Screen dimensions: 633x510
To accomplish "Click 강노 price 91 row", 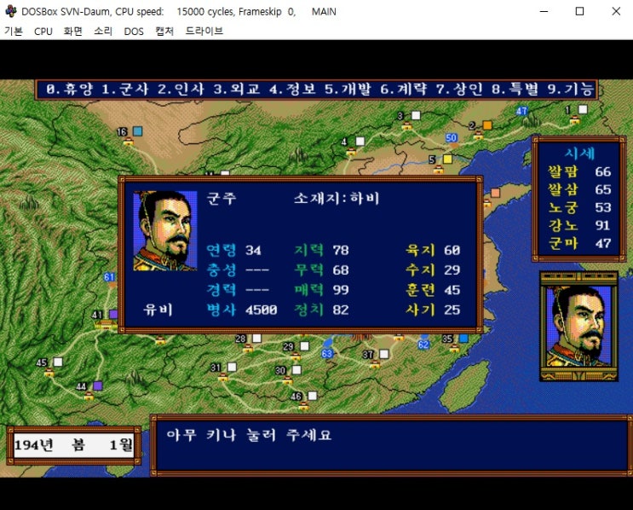I will tap(579, 225).
